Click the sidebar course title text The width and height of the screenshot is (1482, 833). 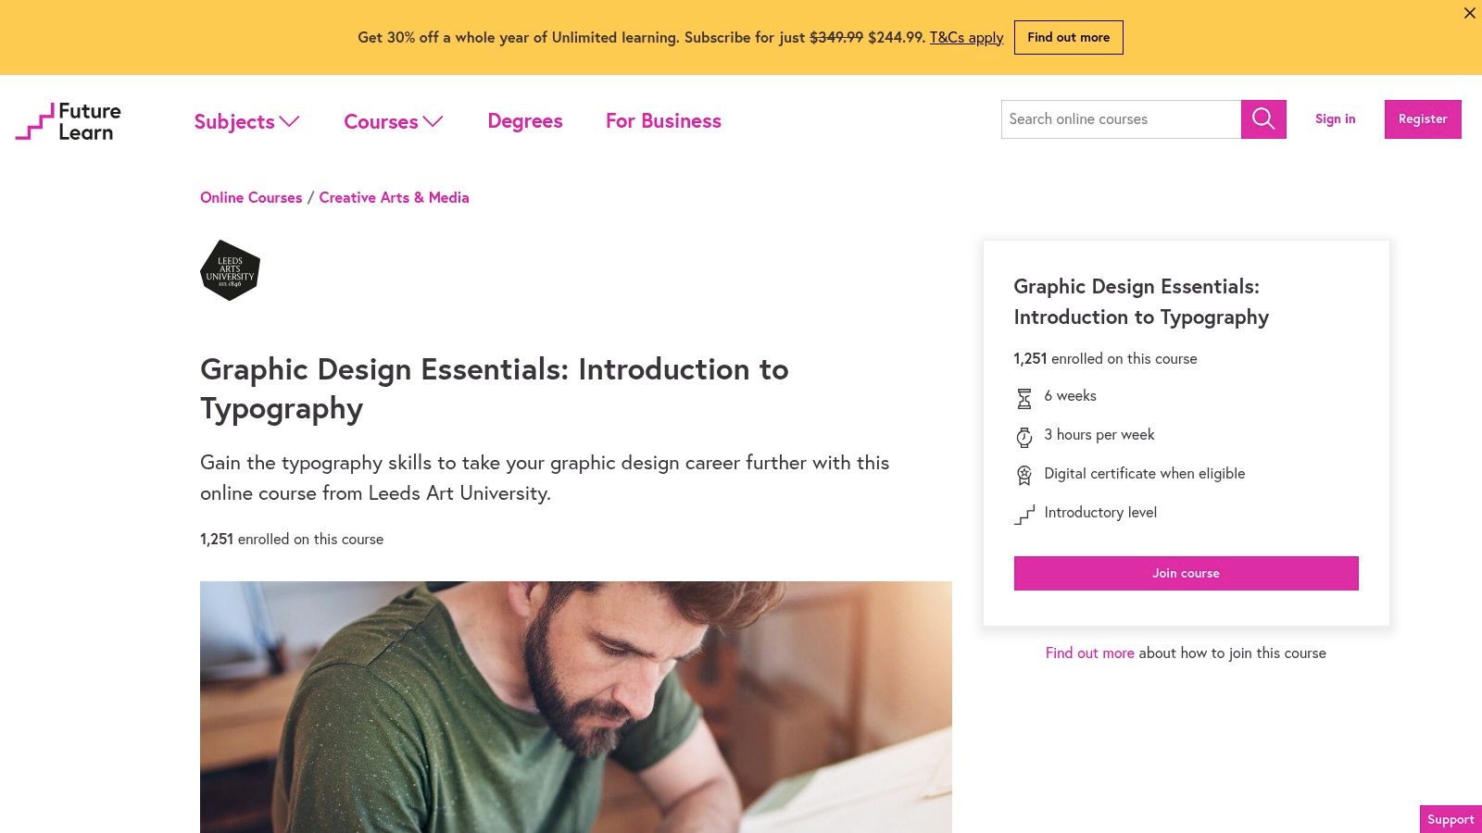coord(1141,302)
